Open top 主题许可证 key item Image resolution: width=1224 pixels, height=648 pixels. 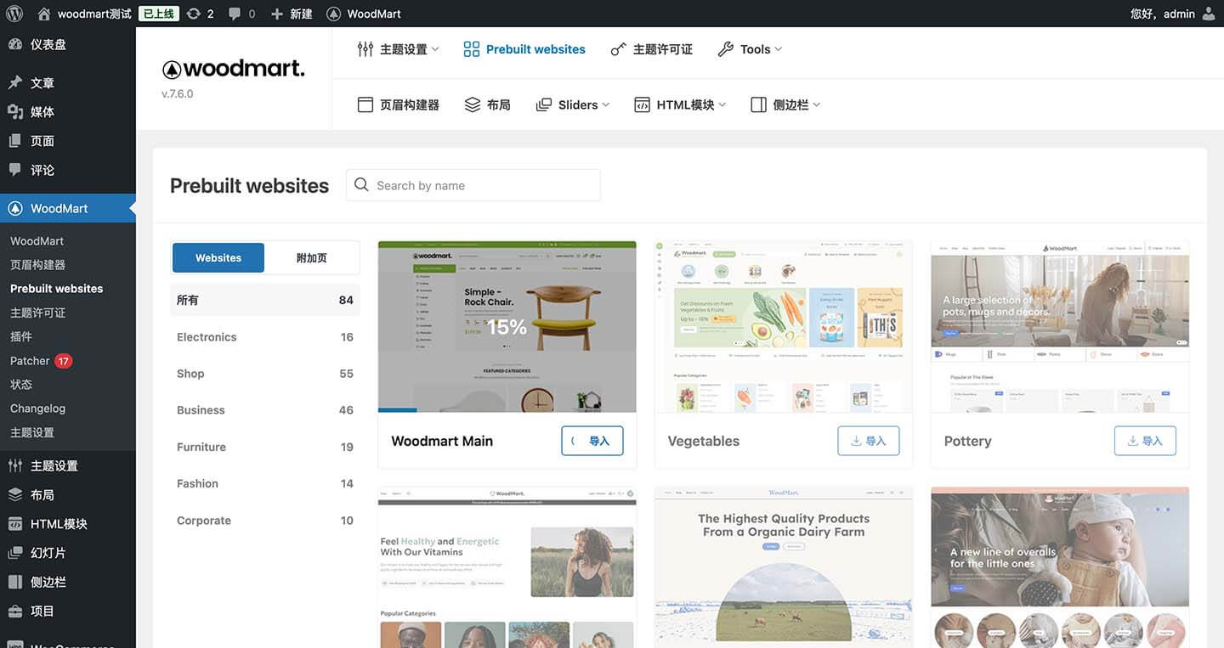(x=652, y=49)
